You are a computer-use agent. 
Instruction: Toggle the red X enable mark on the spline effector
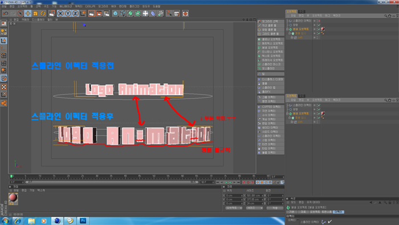(319, 21)
